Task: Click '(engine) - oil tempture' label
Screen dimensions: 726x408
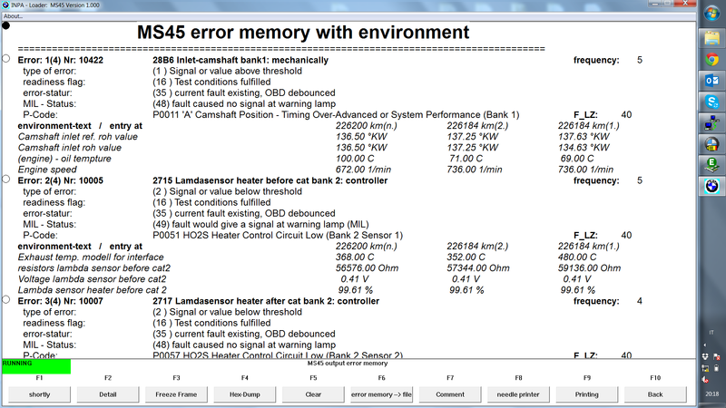Action: (64, 159)
